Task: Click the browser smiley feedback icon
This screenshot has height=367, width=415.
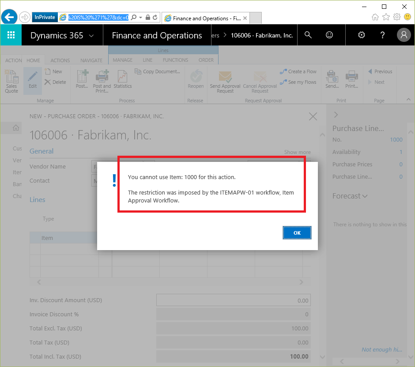Action: [x=407, y=17]
